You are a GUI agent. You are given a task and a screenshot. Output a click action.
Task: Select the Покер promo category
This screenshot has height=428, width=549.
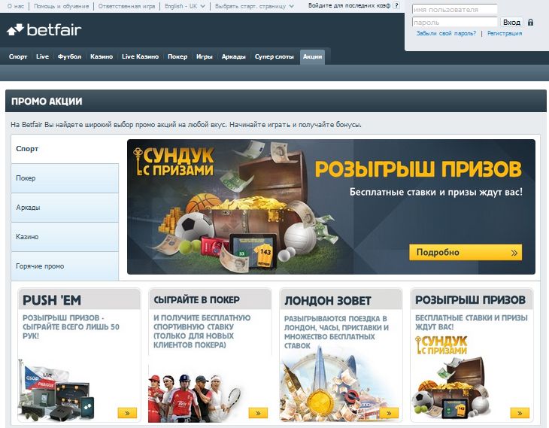[65, 178]
